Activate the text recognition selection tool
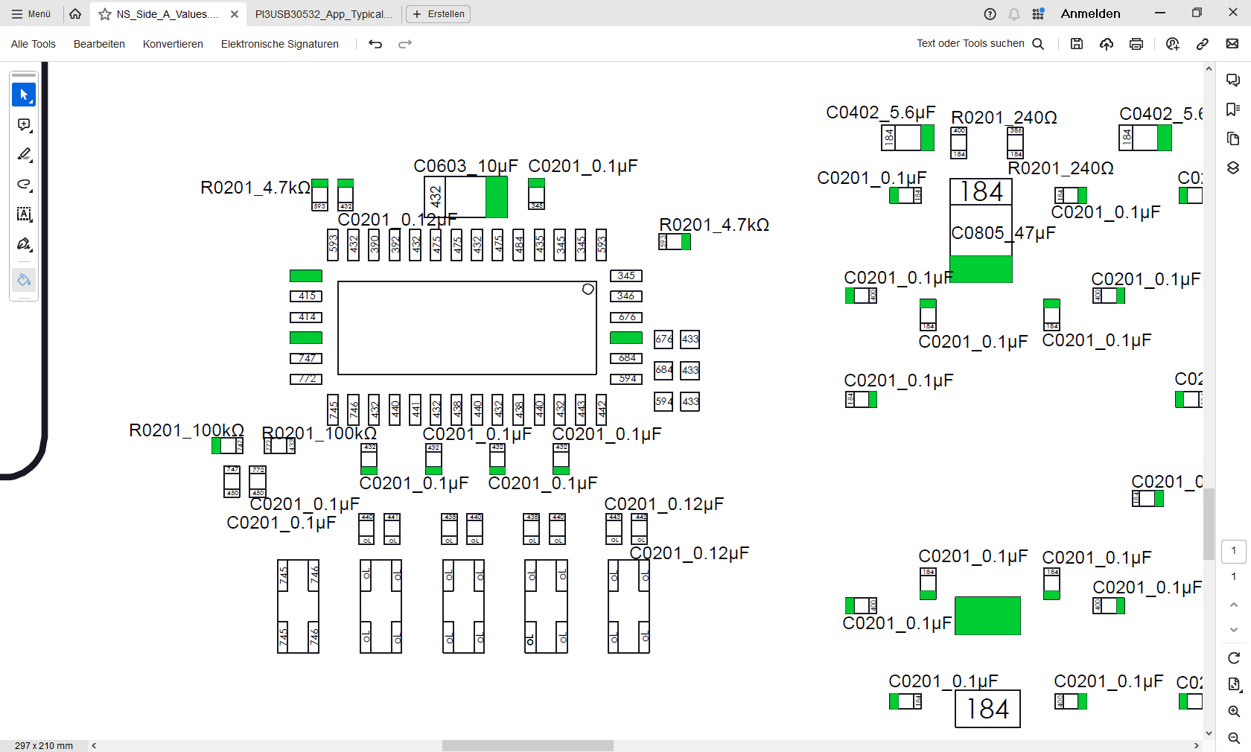Viewport: 1251px width, 752px height. [24, 214]
